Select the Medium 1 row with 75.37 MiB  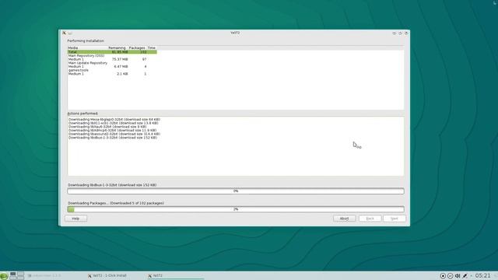[x=112, y=59]
